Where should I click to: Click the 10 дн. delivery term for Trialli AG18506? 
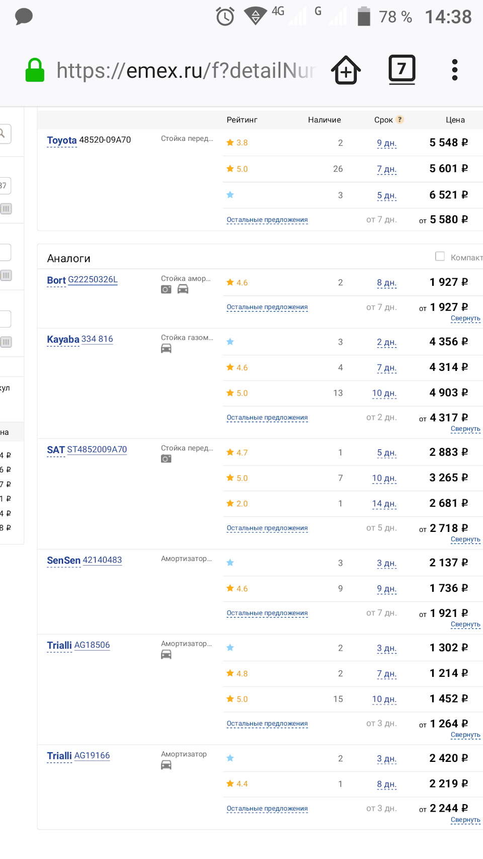[x=384, y=699]
